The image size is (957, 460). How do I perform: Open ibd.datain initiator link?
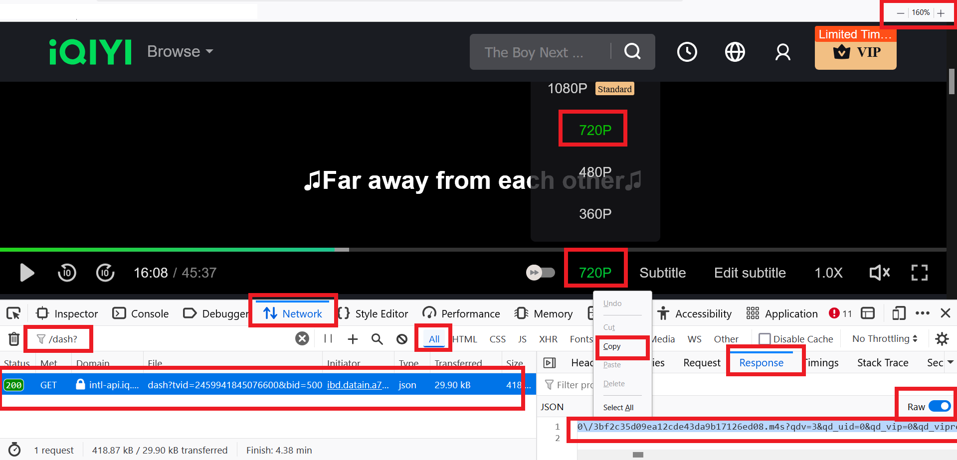(x=358, y=385)
